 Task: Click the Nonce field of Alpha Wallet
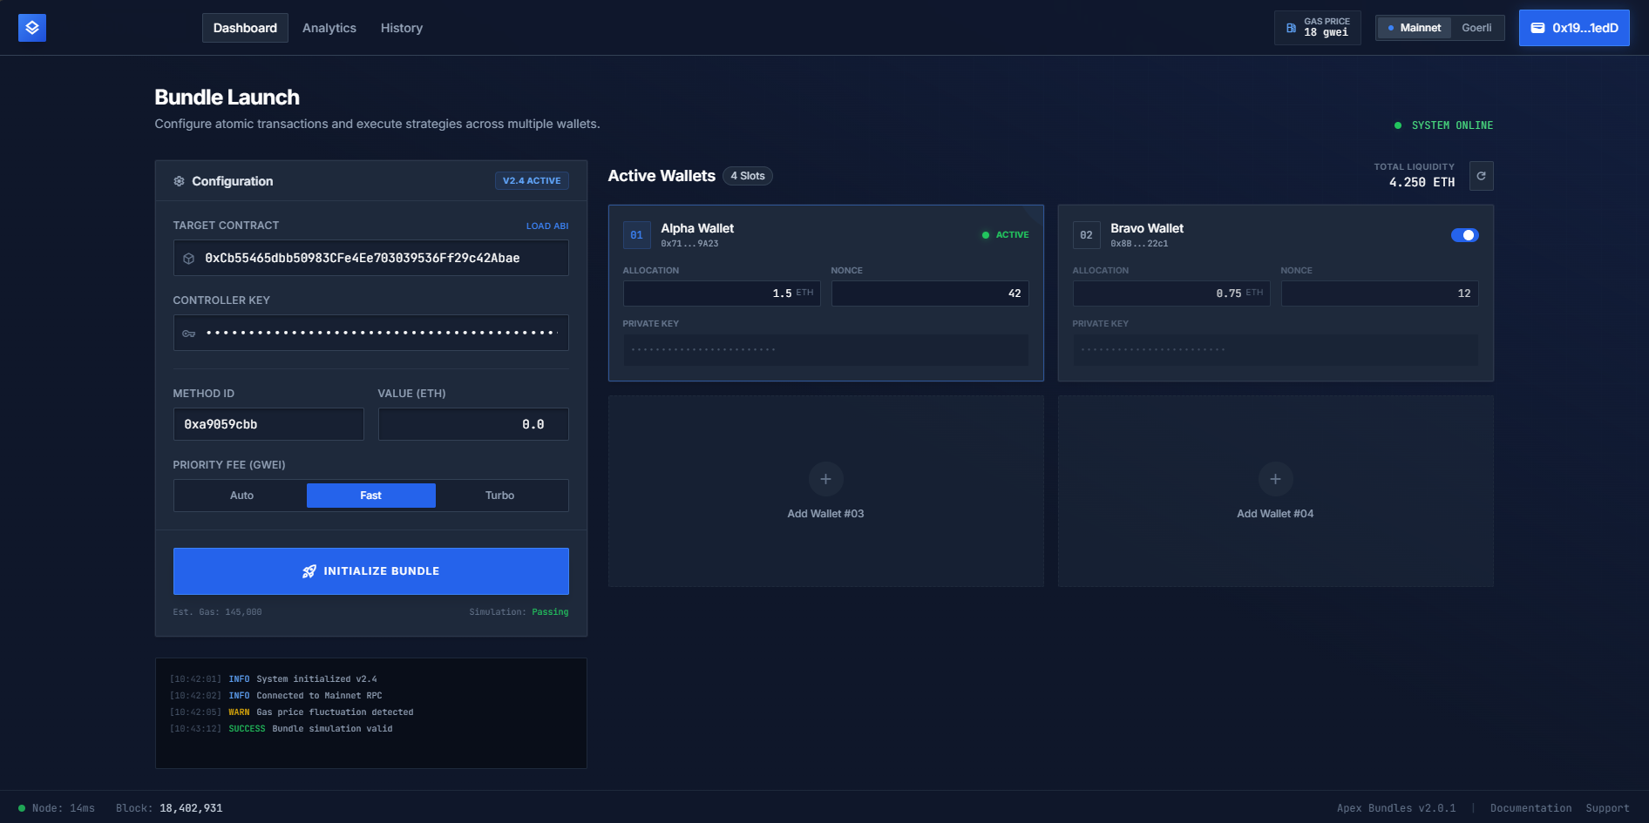[929, 293]
